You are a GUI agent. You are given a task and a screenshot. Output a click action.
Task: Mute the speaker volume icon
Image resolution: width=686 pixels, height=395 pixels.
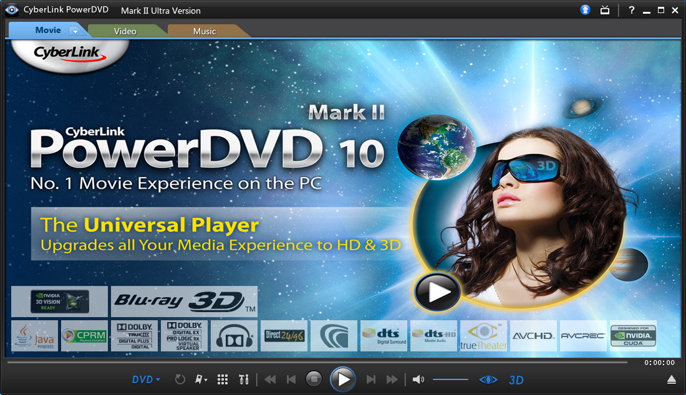tap(418, 379)
